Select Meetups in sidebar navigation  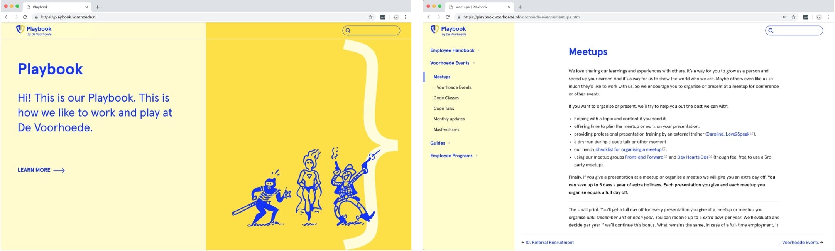pos(442,77)
